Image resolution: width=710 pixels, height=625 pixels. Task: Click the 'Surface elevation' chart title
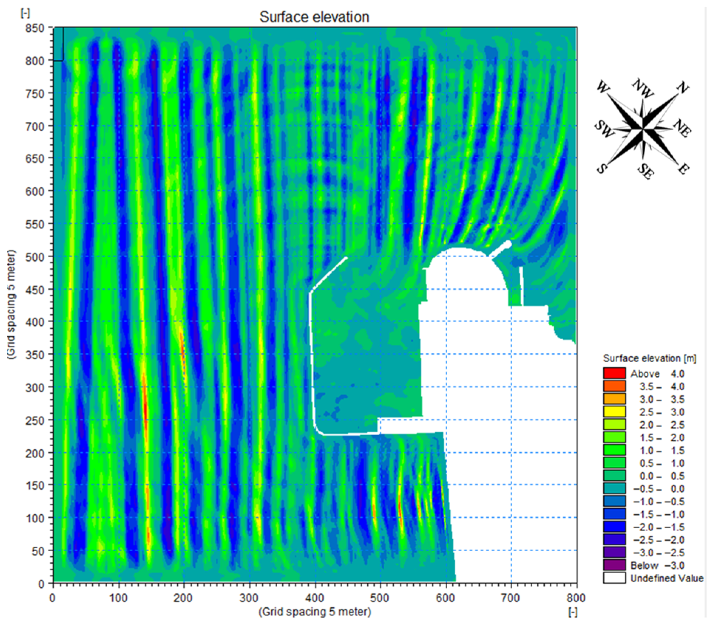click(314, 17)
